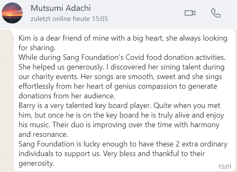Click the line starting "Barry is a very talented"
237x172 pixels.
pyautogui.click(x=119, y=106)
